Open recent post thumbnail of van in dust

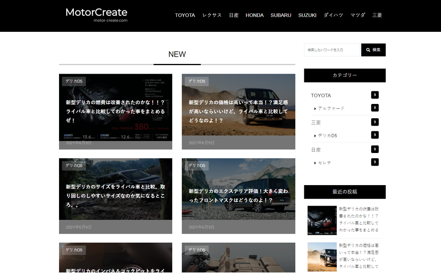coord(322,257)
